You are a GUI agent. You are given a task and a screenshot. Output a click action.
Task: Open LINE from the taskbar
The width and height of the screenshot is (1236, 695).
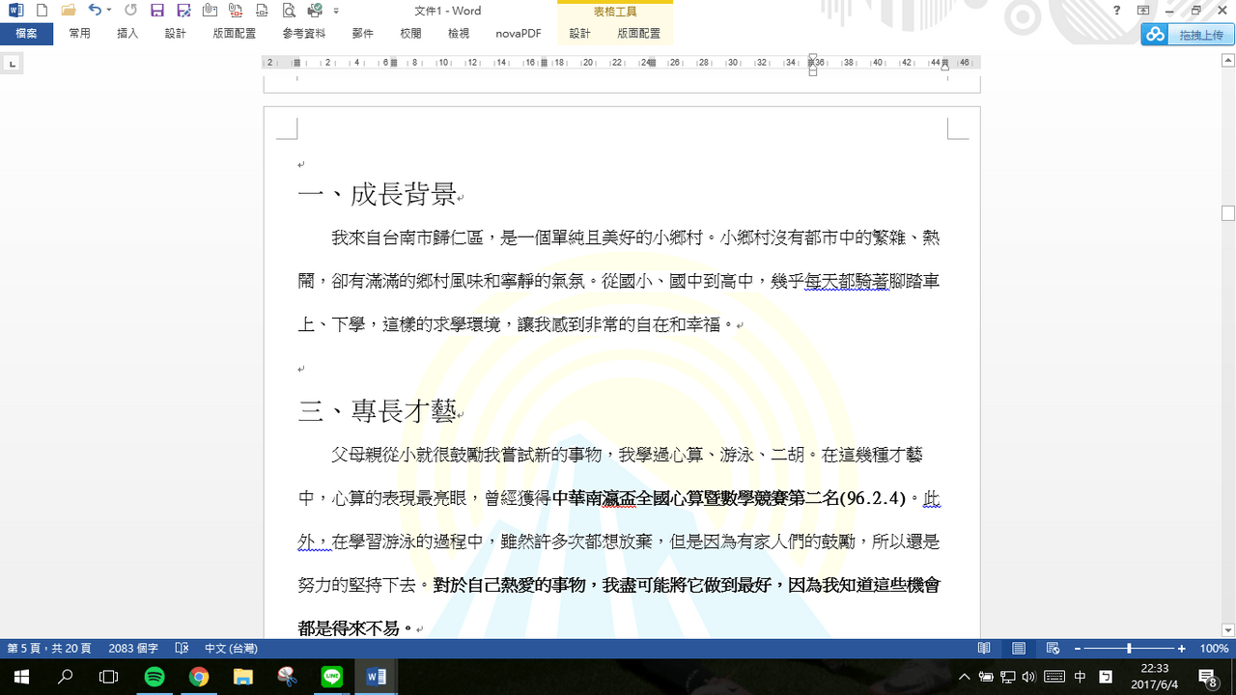[x=331, y=677]
